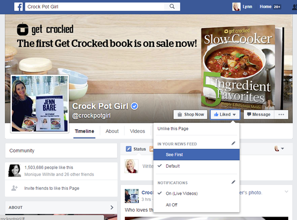Click the blue verified badge next to Crock Pot Girl
The image size is (297, 220).
(x=135, y=106)
